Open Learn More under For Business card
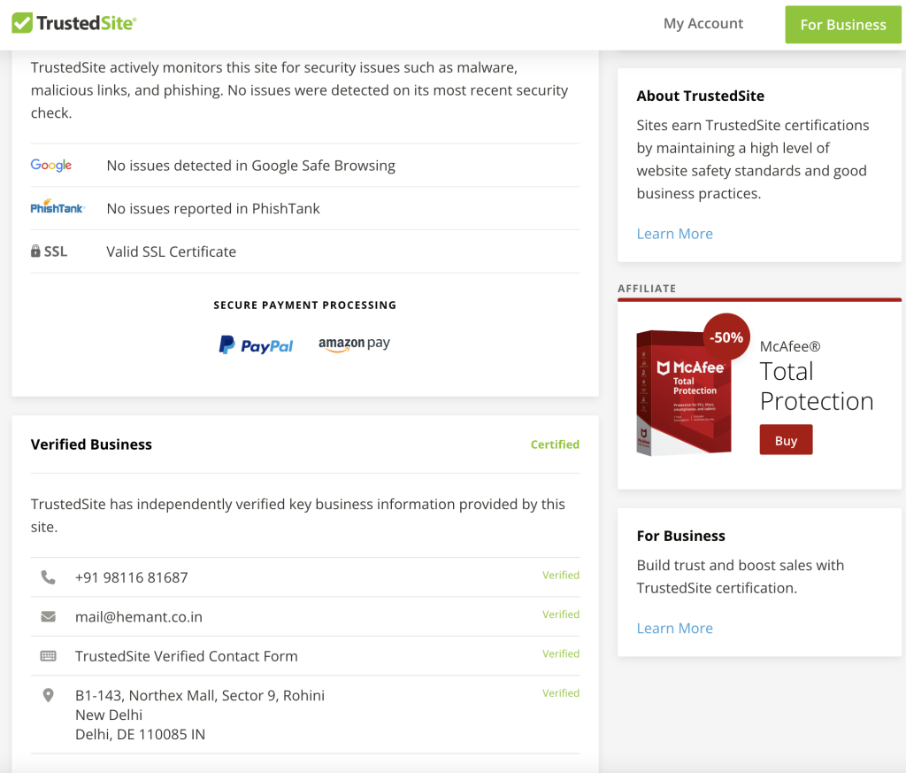This screenshot has height=773, width=906. click(x=674, y=628)
